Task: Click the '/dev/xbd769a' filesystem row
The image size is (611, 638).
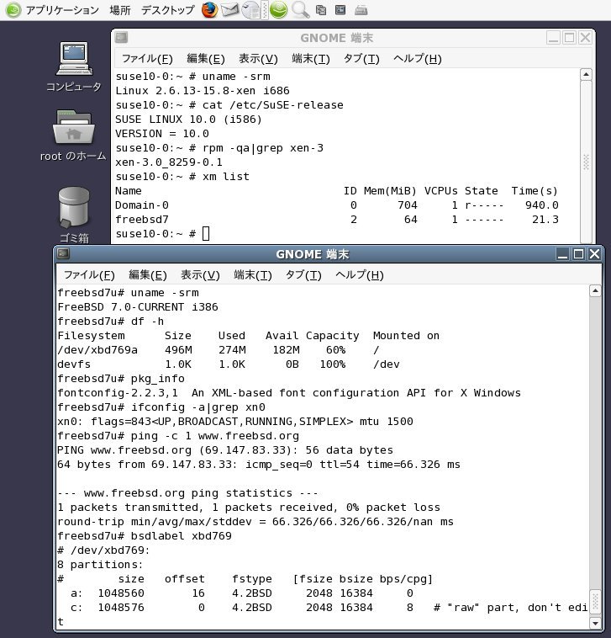Action: click(219, 350)
